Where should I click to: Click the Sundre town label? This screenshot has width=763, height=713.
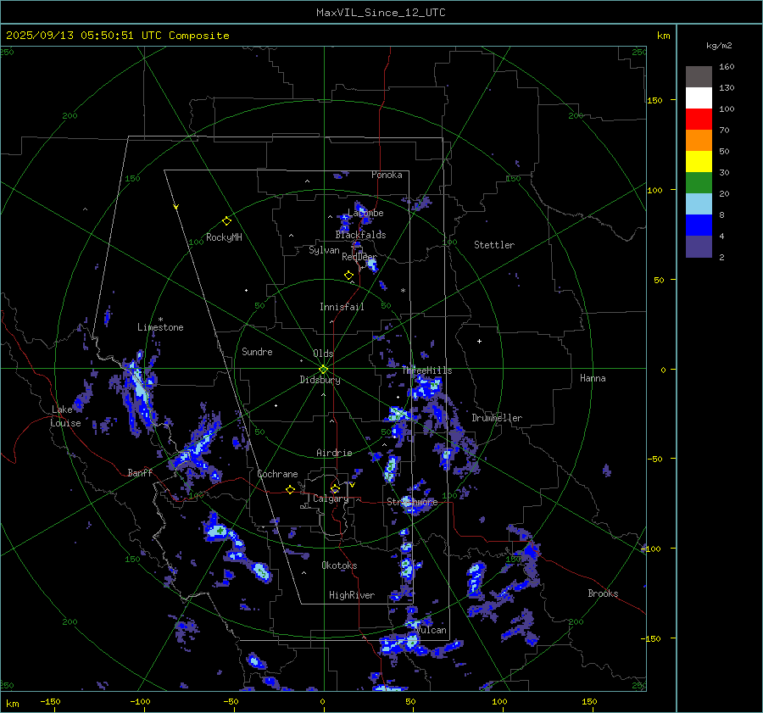tap(257, 352)
